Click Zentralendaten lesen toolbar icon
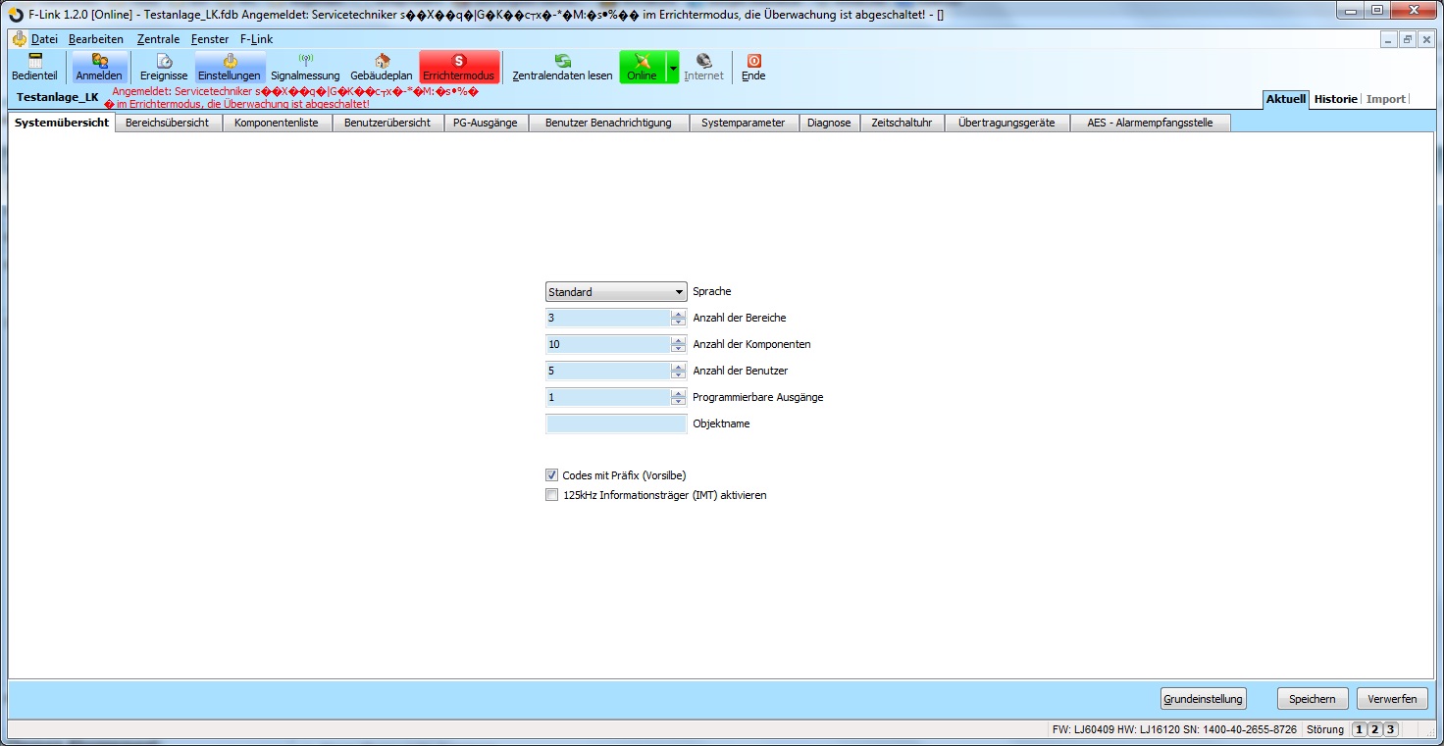This screenshot has height=746, width=1444. click(x=562, y=67)
